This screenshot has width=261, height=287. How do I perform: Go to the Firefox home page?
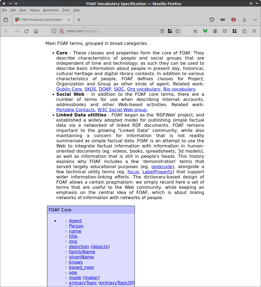36,31
